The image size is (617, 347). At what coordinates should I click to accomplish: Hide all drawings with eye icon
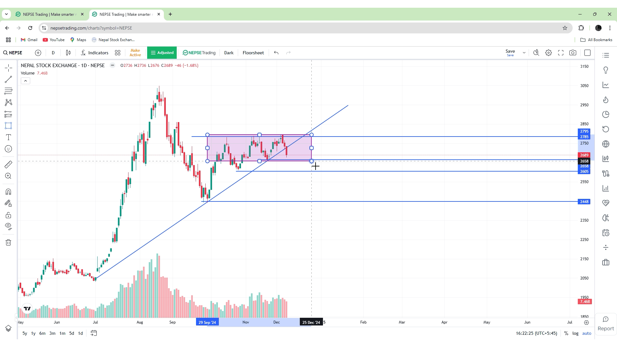click(8, 227)
